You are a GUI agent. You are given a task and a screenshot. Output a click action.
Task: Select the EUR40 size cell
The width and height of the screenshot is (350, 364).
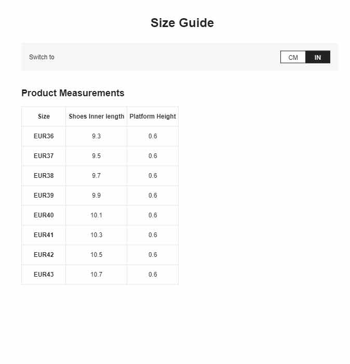click(44, 215)
